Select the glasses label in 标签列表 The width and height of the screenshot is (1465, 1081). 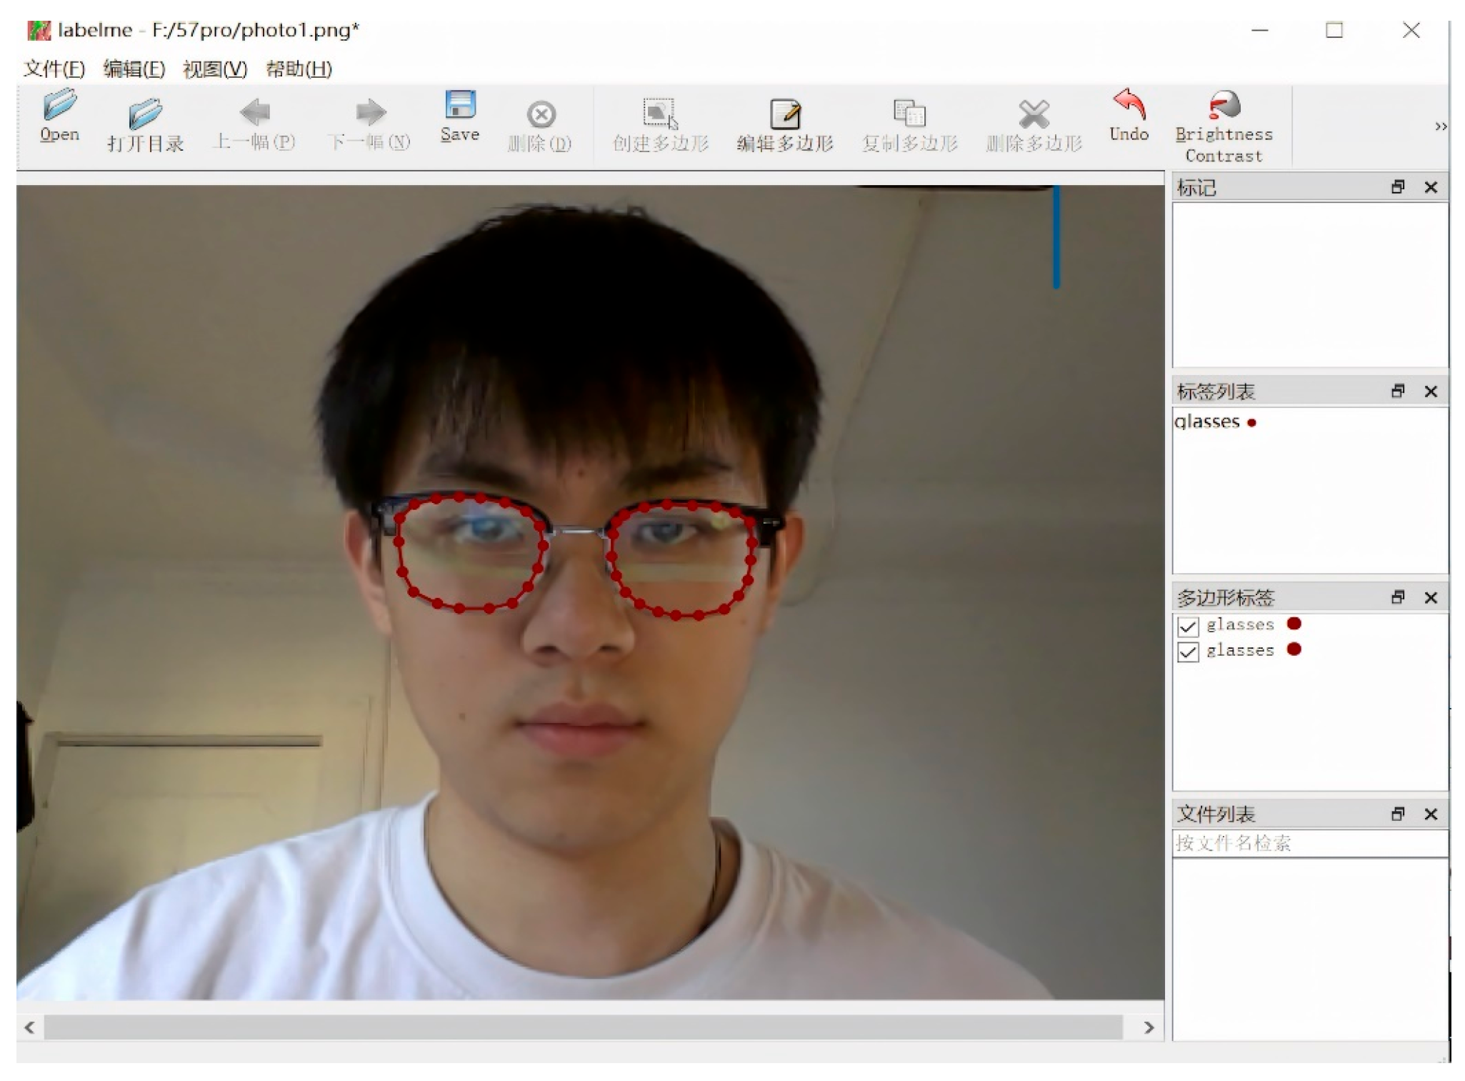1207,422
